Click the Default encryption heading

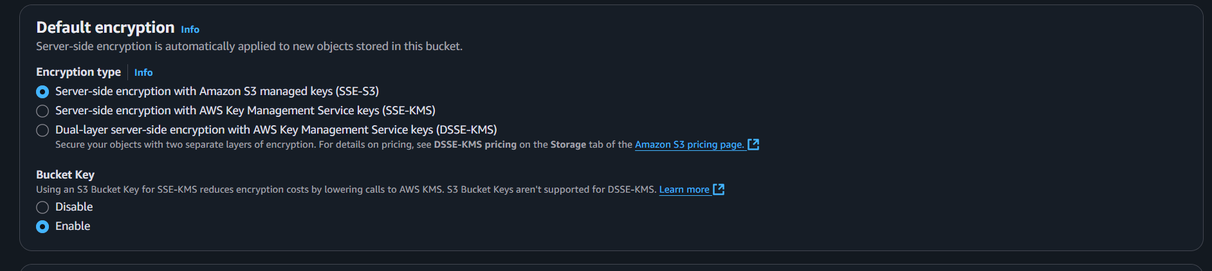coord(106,28)
